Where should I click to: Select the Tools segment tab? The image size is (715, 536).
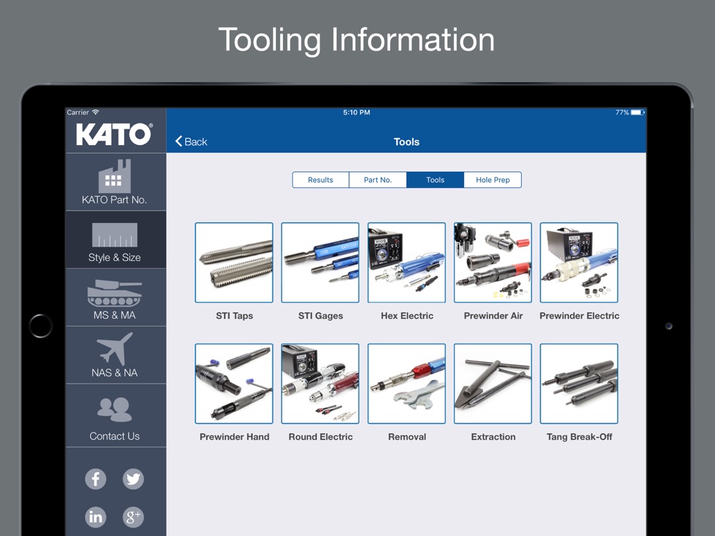coord(435,180)
